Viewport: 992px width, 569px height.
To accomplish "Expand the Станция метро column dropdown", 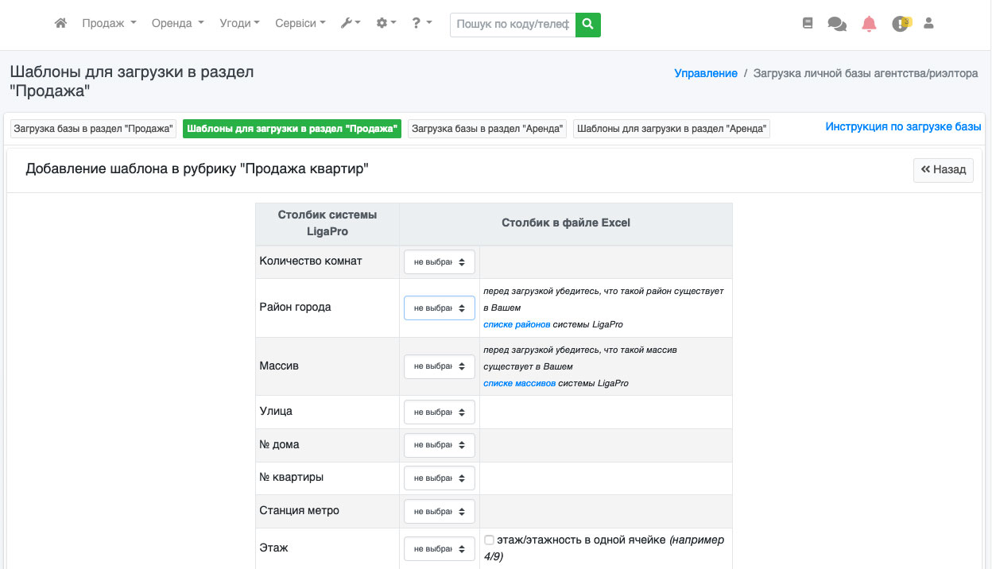I will pyautogui.click(x=440, y=511).
